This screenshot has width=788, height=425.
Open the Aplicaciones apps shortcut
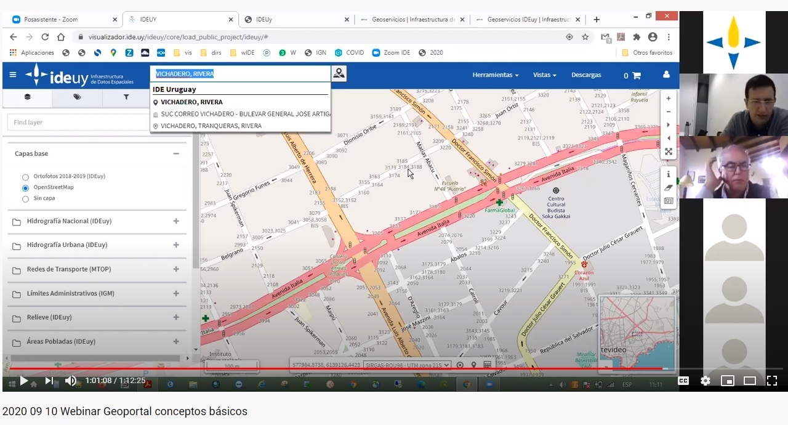coord(33,53)
